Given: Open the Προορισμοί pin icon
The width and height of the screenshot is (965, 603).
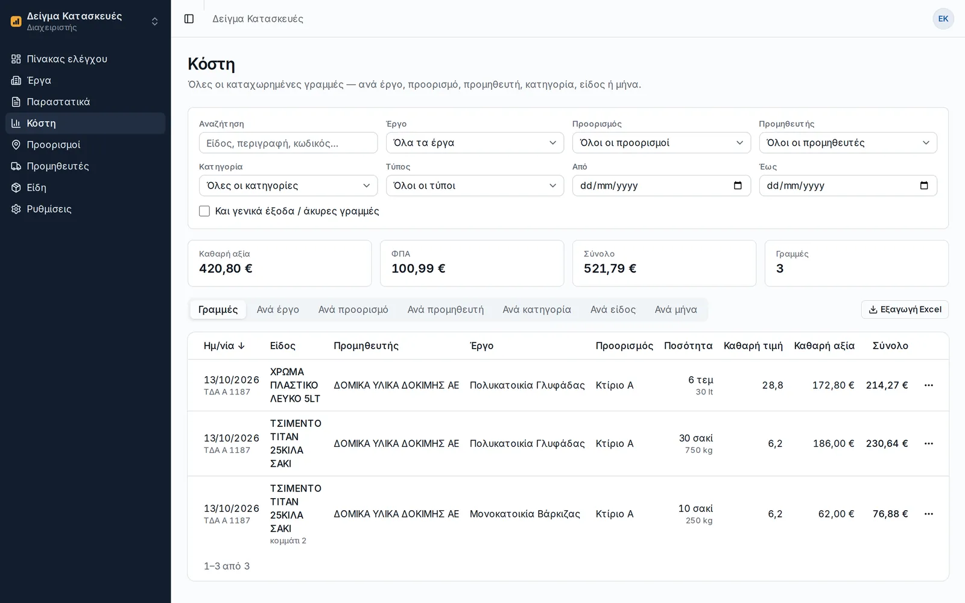Looking at the screenshot, I should click(16, 145).
